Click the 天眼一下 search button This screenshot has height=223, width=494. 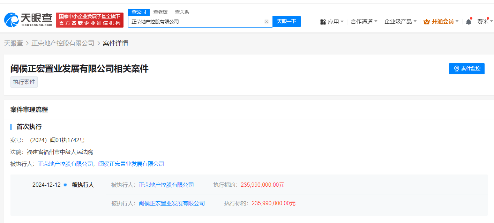click(286, 21)
